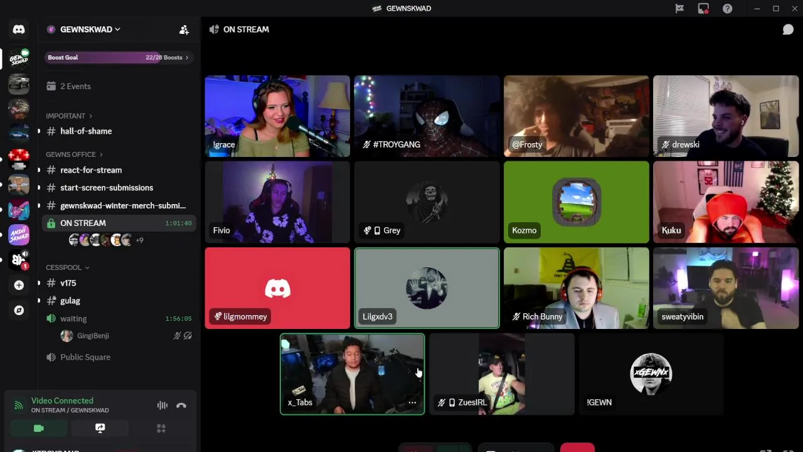Focus !GEWN participant tile
Viewport: 803px width, 452px height.
click(651, 374)
